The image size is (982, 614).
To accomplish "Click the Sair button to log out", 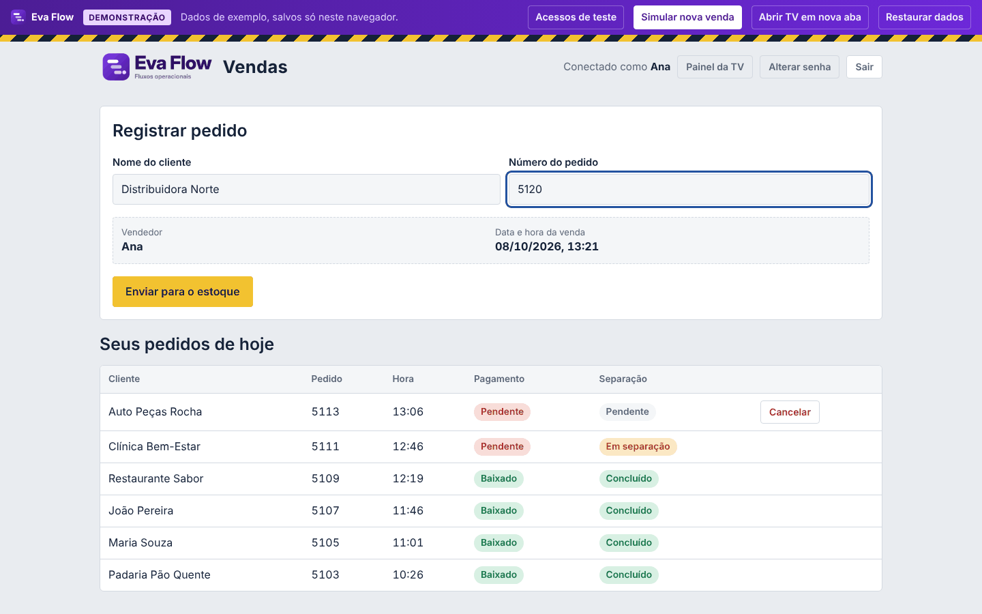I will [864, 67].
